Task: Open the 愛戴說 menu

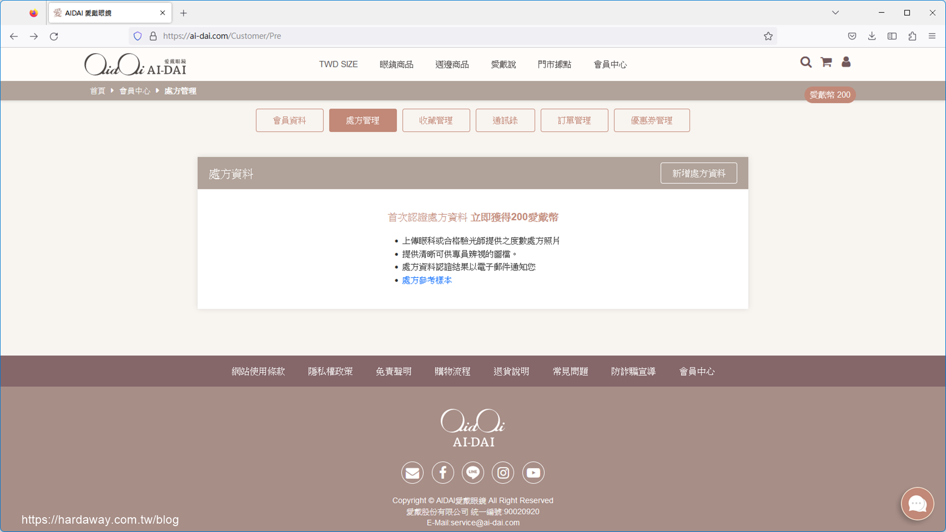Action: [x=504, y=64]
